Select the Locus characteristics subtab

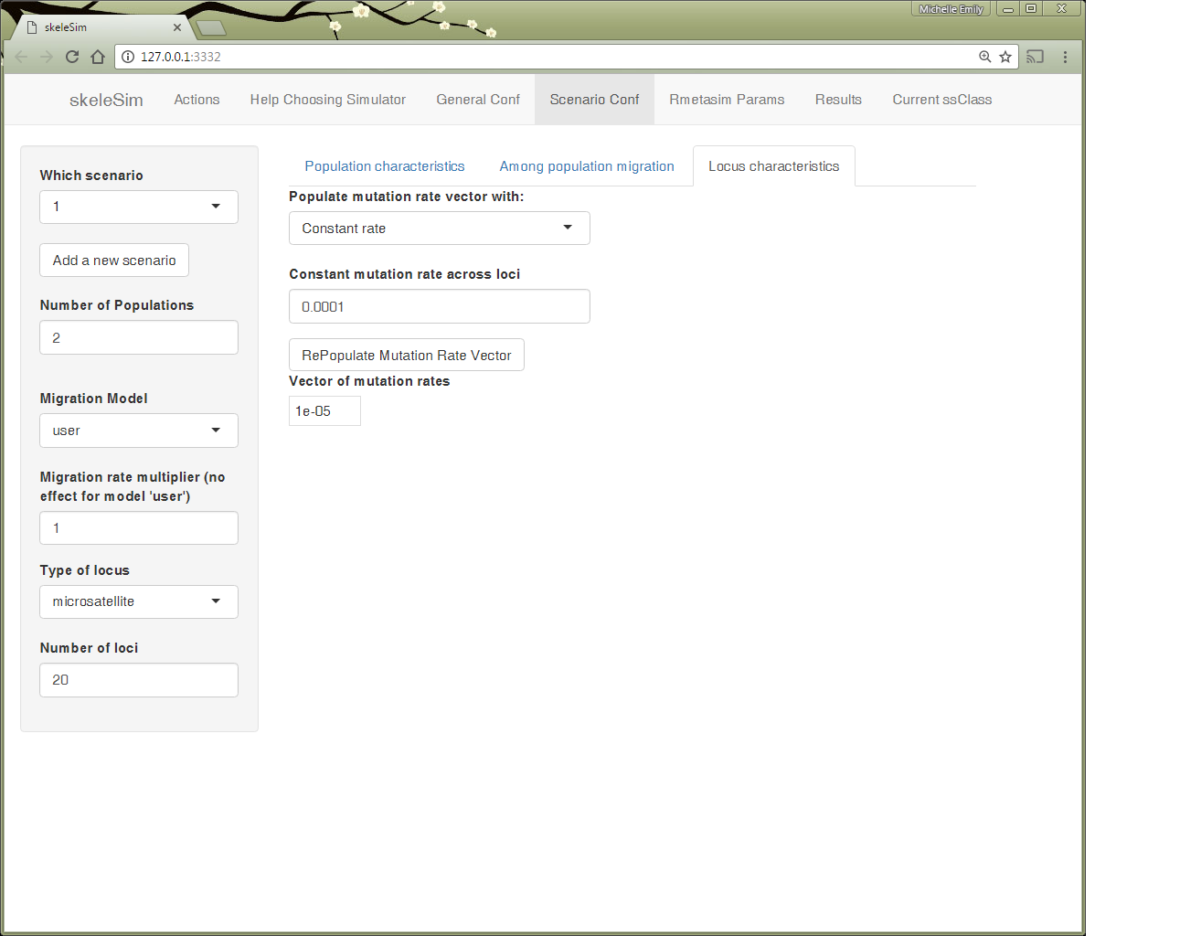[774, 166]
